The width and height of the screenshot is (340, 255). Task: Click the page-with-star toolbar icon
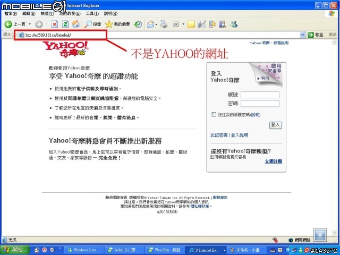[x=212, y=24]
